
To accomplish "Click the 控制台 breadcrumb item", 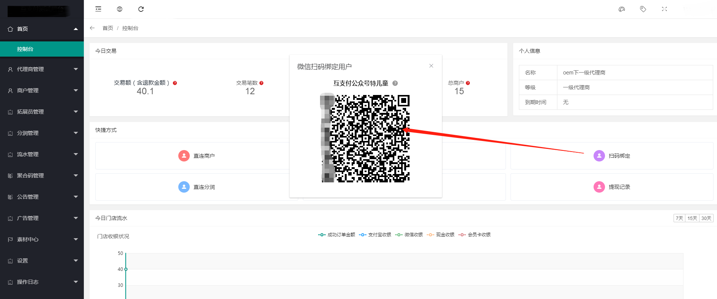I will tap(130, 28).
